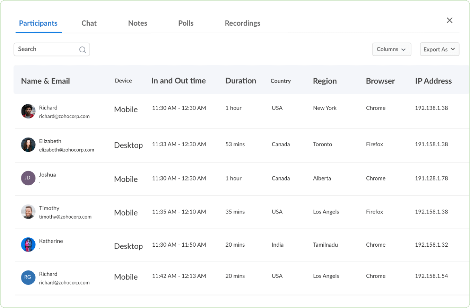This screenshot has height=308, width=470.
Task: Click elizabeth@zohocorp.com email address
Action: coord(67,150)
